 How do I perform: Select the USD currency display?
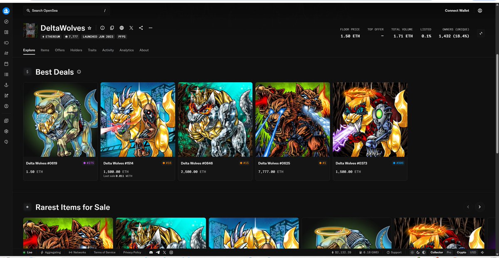tap(473, 253)
